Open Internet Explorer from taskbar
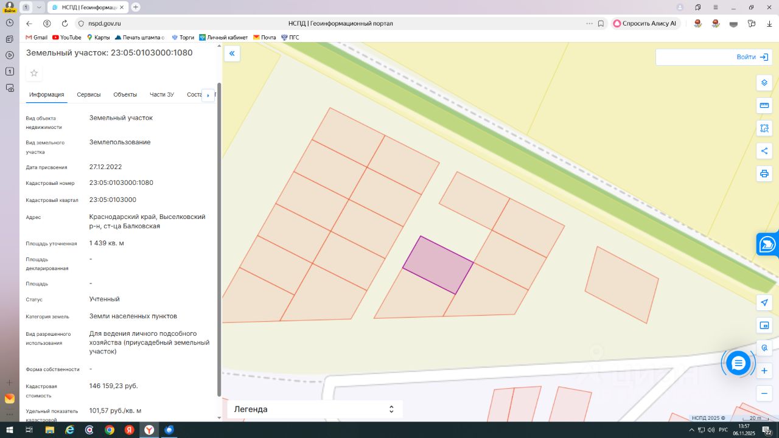Screen dimensions: 779x438 tap(69, 430)
